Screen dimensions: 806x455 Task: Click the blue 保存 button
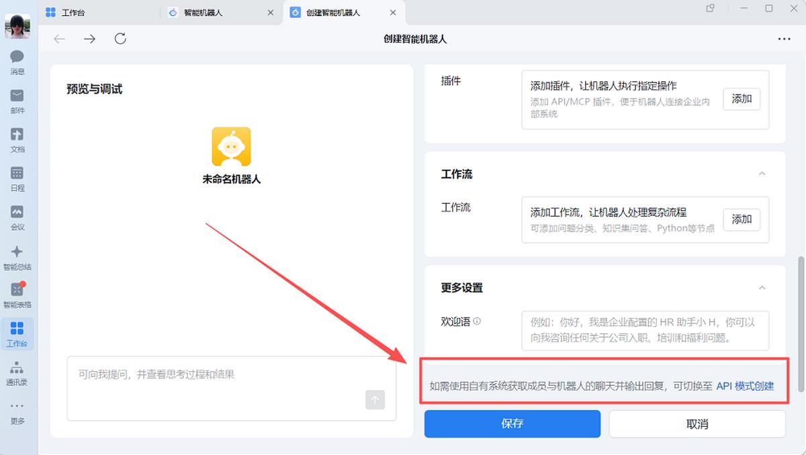point(512,423)
